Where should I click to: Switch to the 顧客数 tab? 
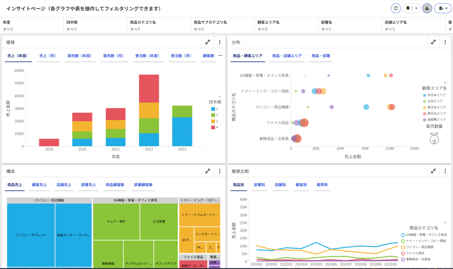click(208, 56)
